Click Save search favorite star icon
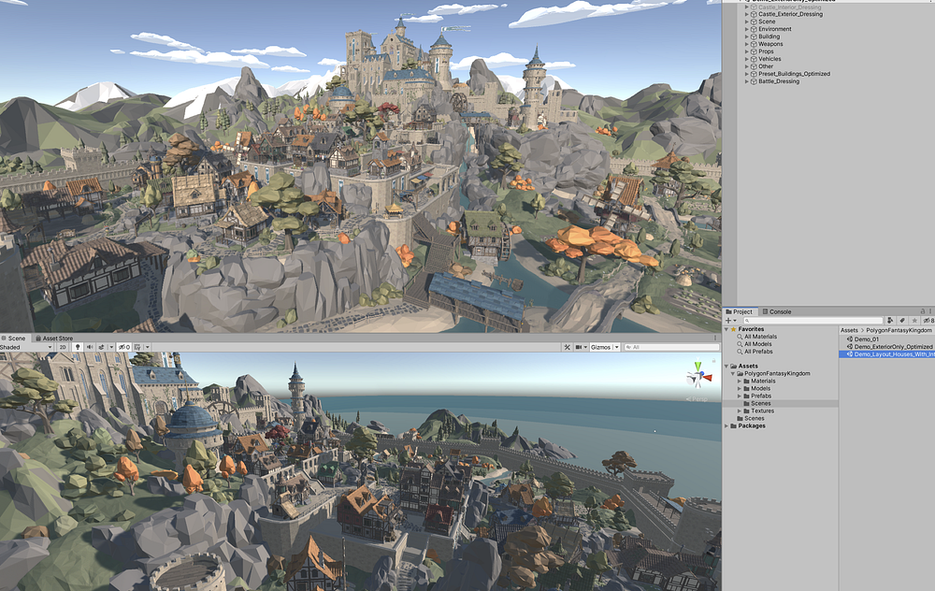 914,321
